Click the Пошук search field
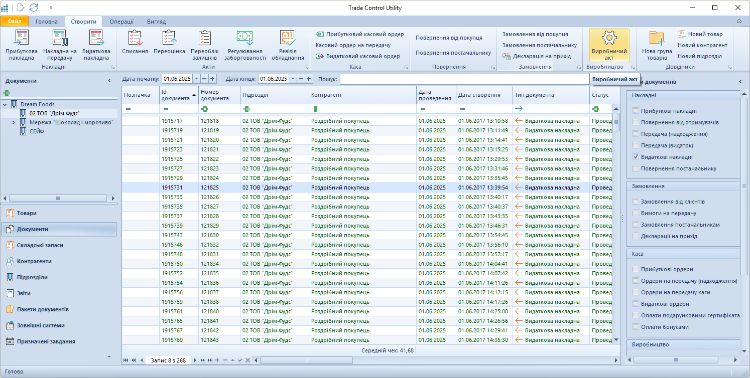The image size is (750, 378). pos(464,79)
